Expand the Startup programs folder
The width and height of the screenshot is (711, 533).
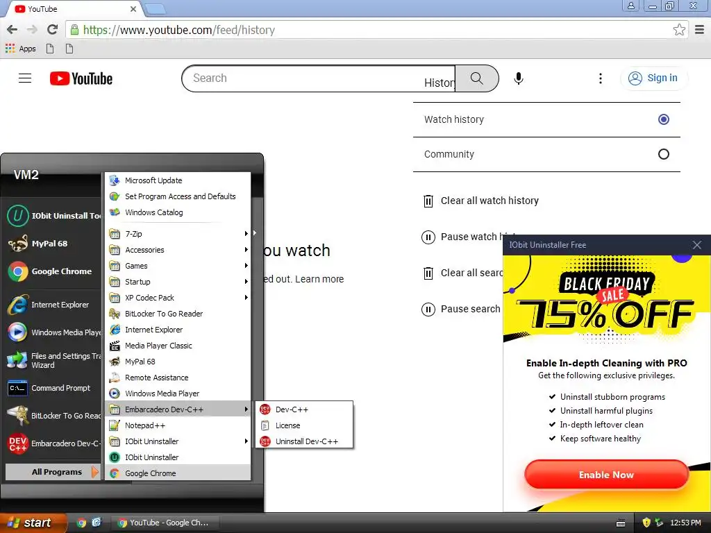[178, 282]
